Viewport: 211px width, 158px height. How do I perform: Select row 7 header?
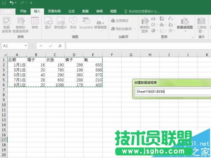4,90
